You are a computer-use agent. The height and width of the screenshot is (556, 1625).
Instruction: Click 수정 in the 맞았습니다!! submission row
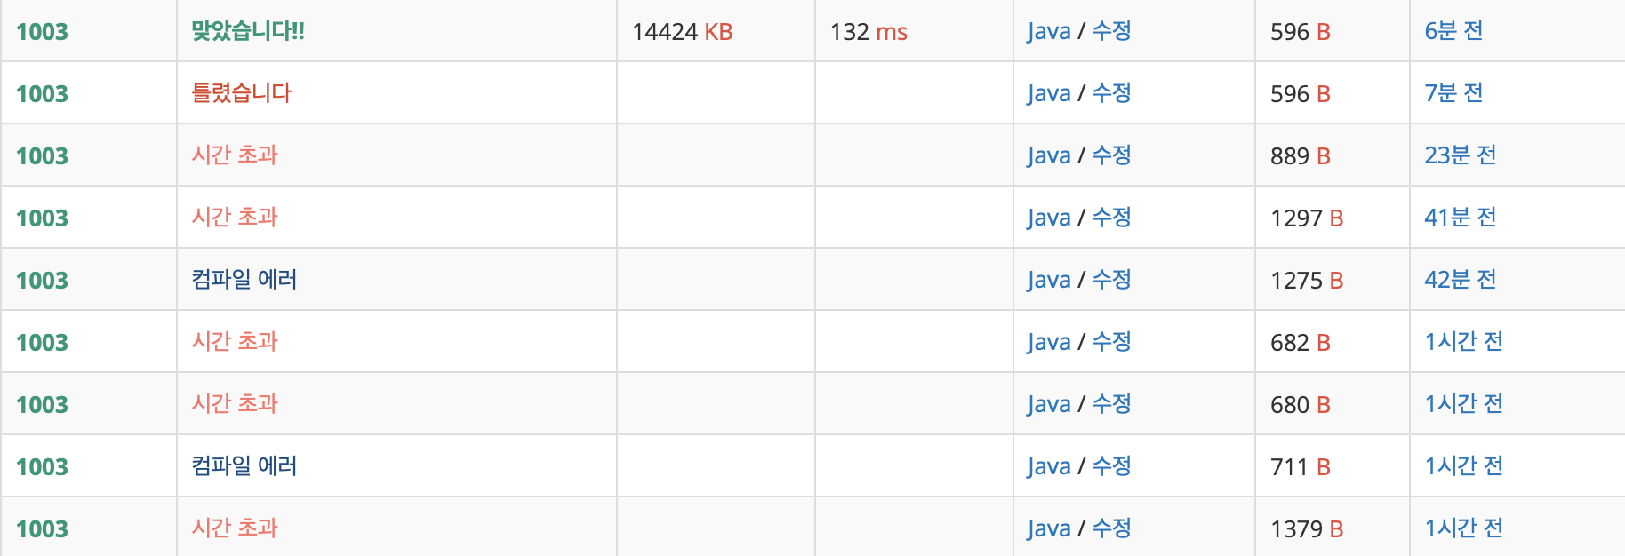[x=1111, y=31]
